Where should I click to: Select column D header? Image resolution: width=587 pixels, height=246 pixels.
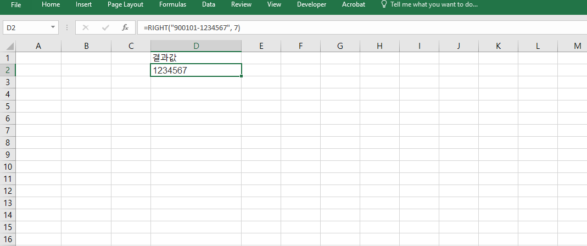click(196, 46)
